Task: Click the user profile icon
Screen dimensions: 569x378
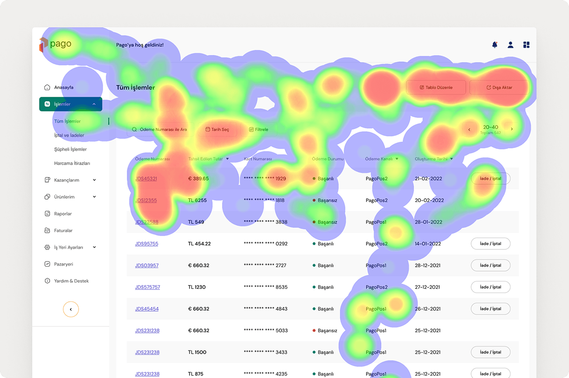Action: tap(510, 44)
